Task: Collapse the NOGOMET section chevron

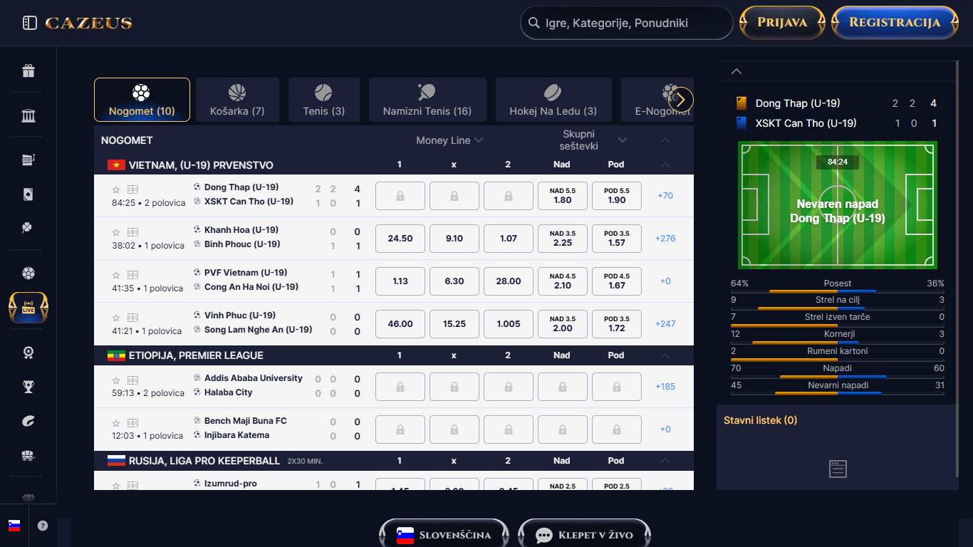Action: [x=665, y=140]
